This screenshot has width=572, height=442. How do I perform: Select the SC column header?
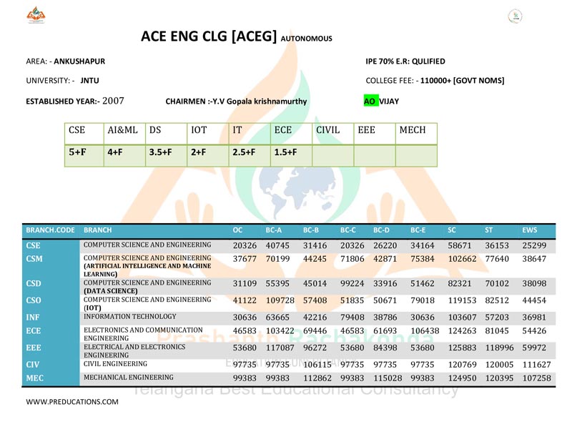tap(452, 230)
